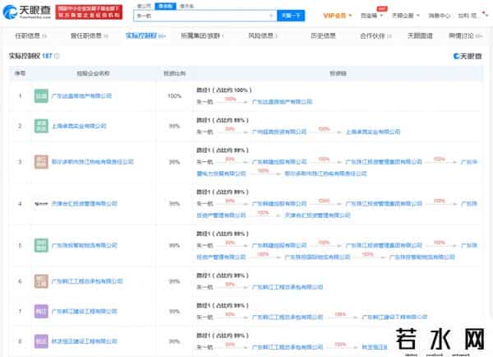
Task: Open the 上海卓霄实业有限公司 link in row 2
Action: click(79, 126)
